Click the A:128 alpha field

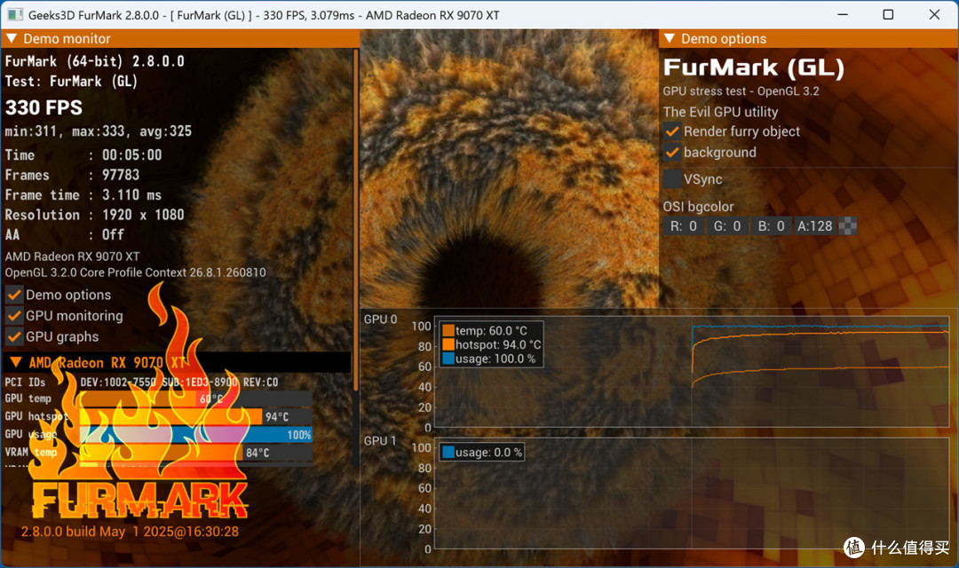(x=814, y=226)
